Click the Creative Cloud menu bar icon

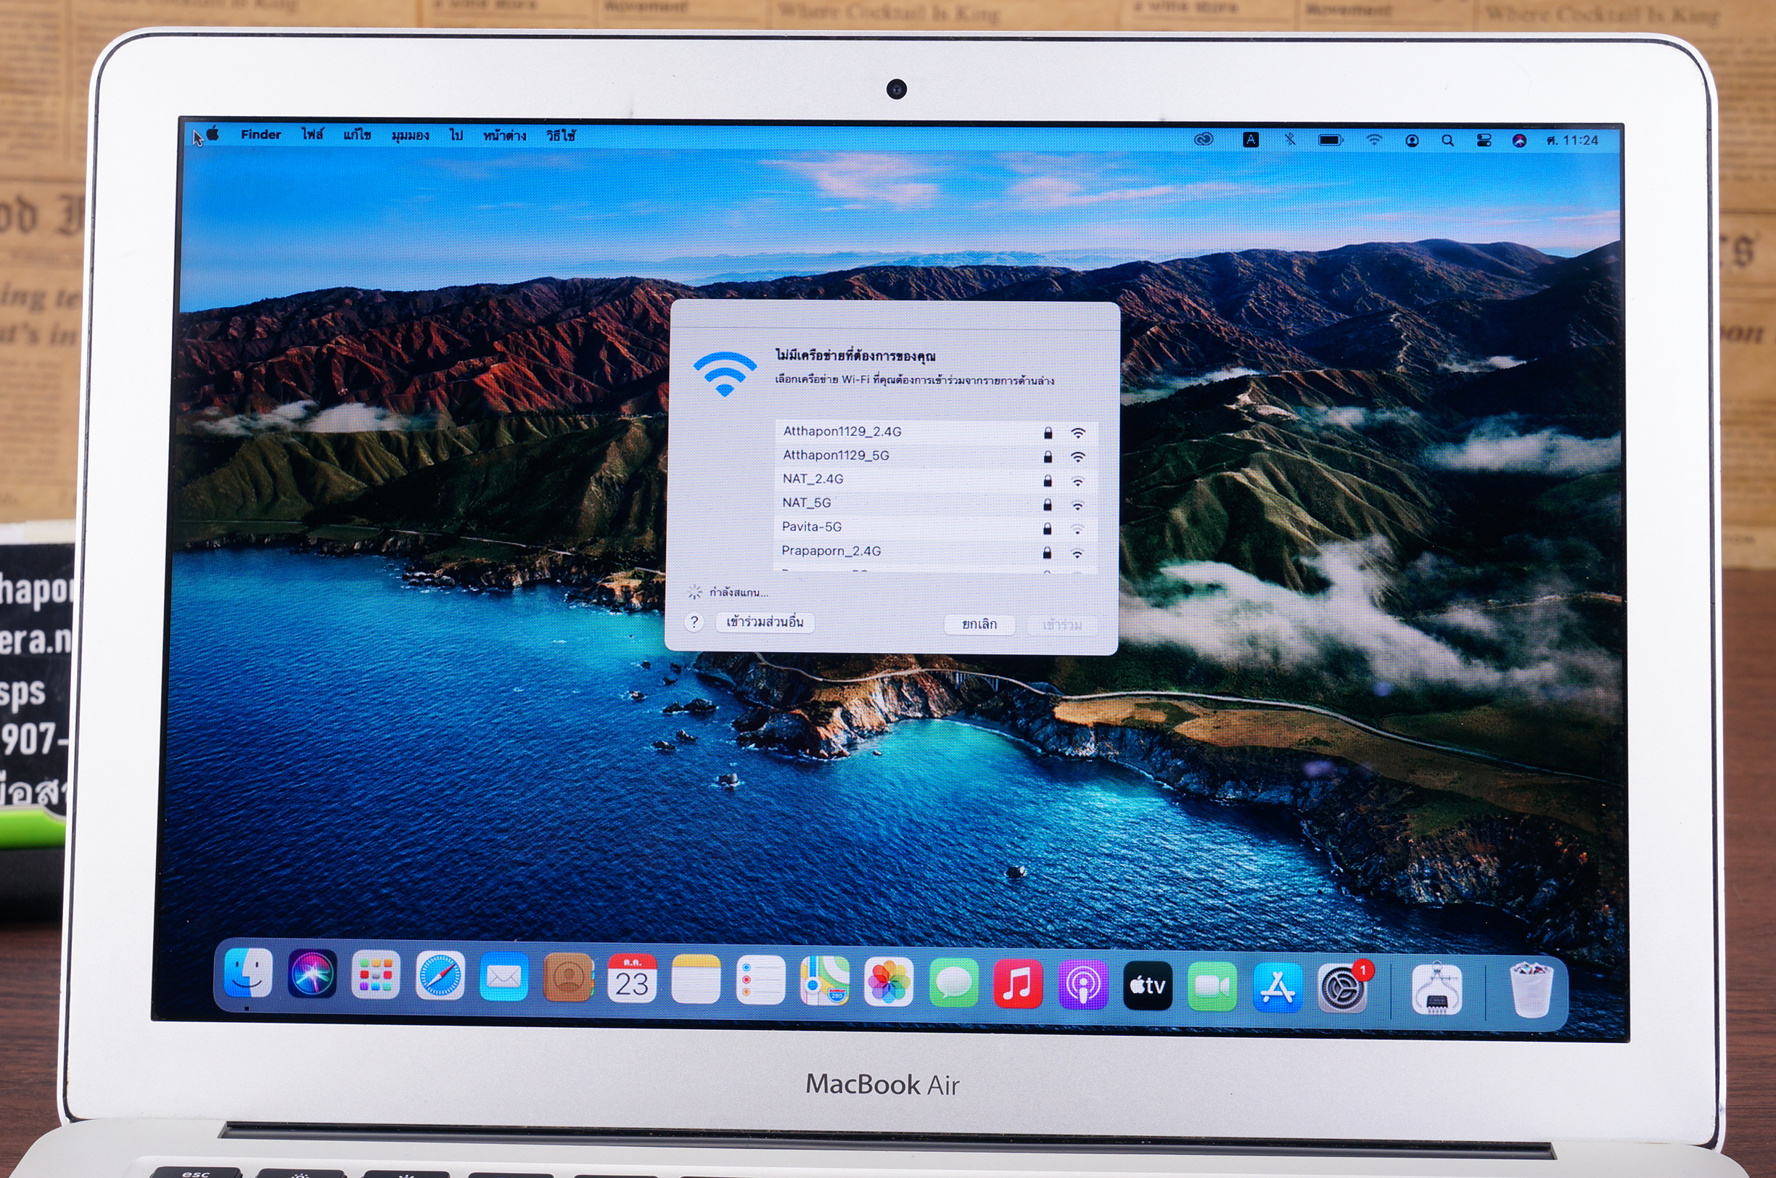(1204, 139)
